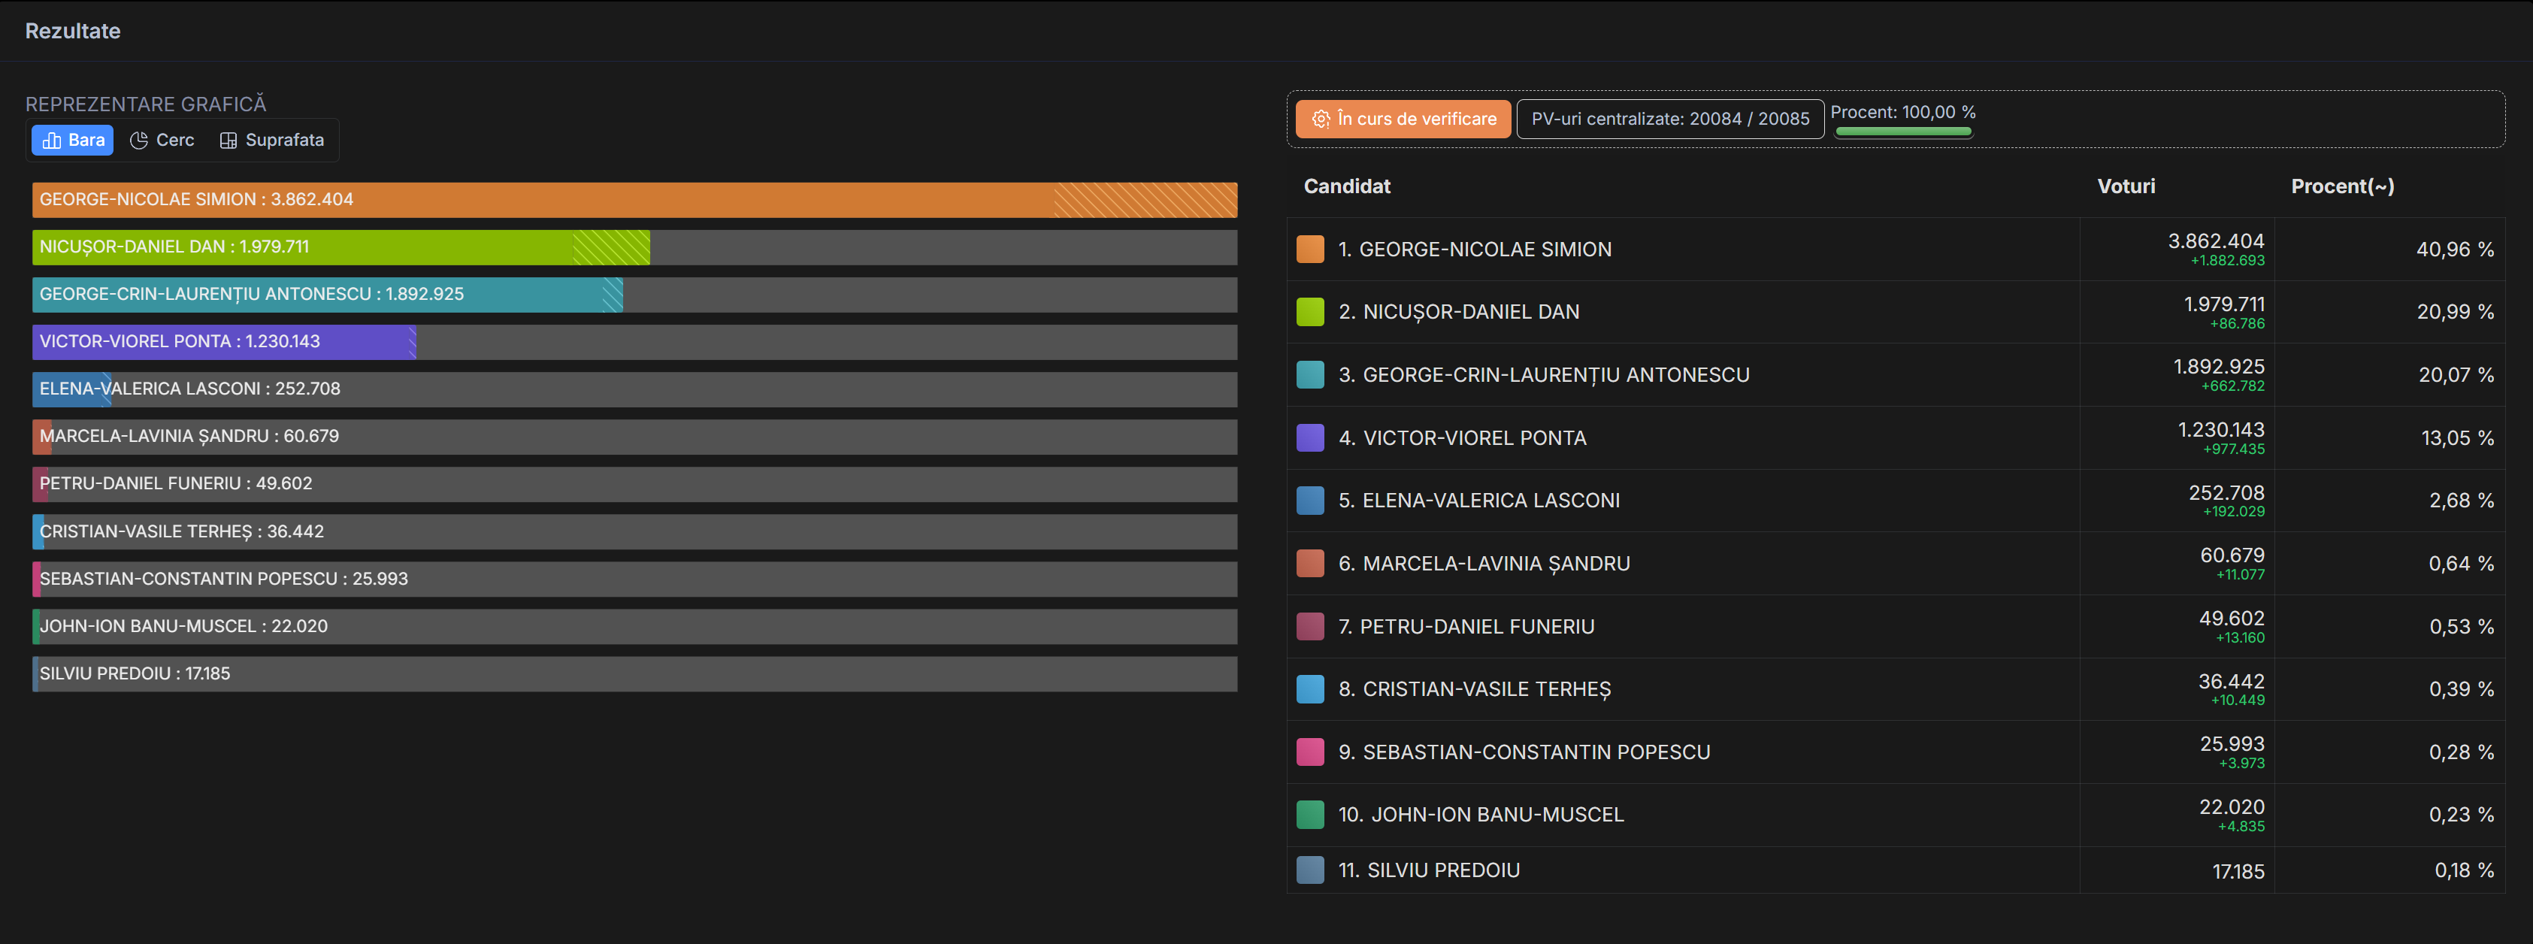This screenshot has width=2533, height=944.
Task: Click mauve swatch for Petru-Daniel Funeriu
Action: pos(1310,626)
